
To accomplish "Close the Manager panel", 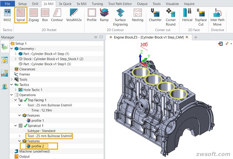I will coord(101,37).
